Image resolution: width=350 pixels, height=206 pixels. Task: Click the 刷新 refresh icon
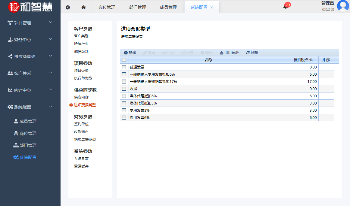point(248,53)
